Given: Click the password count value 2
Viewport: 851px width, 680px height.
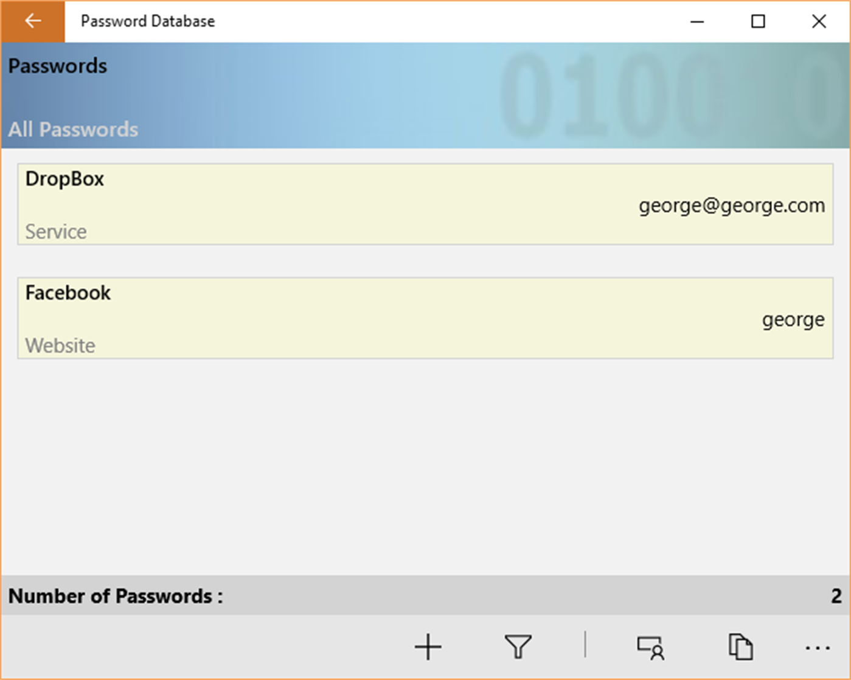Looking at the screenshot, I should point(836,596).
